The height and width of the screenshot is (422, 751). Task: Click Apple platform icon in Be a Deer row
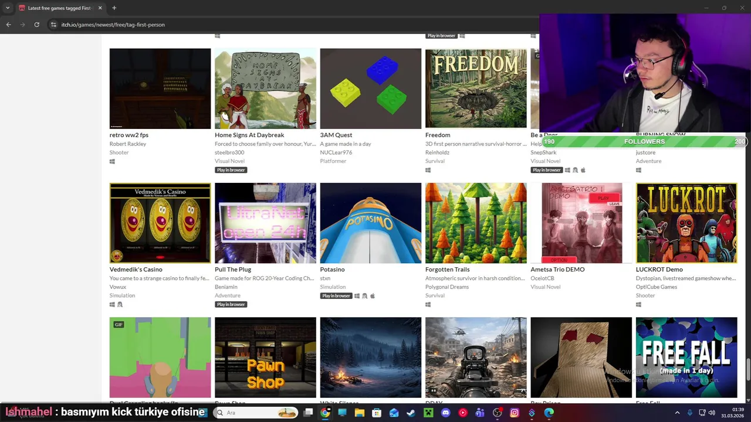pos(583,170)
